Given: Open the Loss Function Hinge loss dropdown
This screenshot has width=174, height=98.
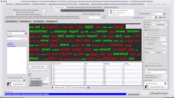Looking at the screenshot, I should 159,80.
